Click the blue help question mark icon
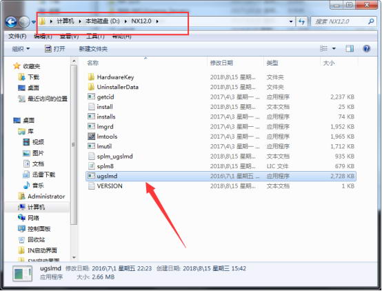The width and height of the screenshot is (382, 291). coord(366,48)
